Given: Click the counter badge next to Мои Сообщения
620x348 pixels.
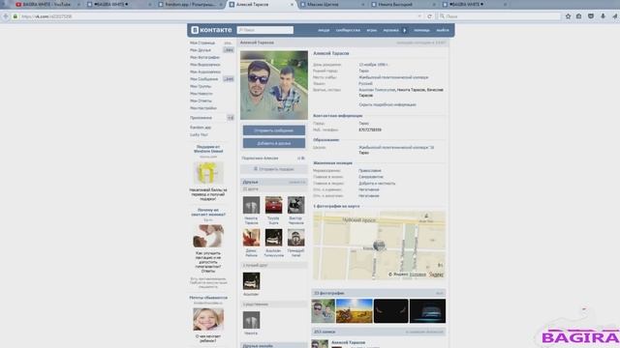Looking at the screenshot, I should (x=229, y=79).
